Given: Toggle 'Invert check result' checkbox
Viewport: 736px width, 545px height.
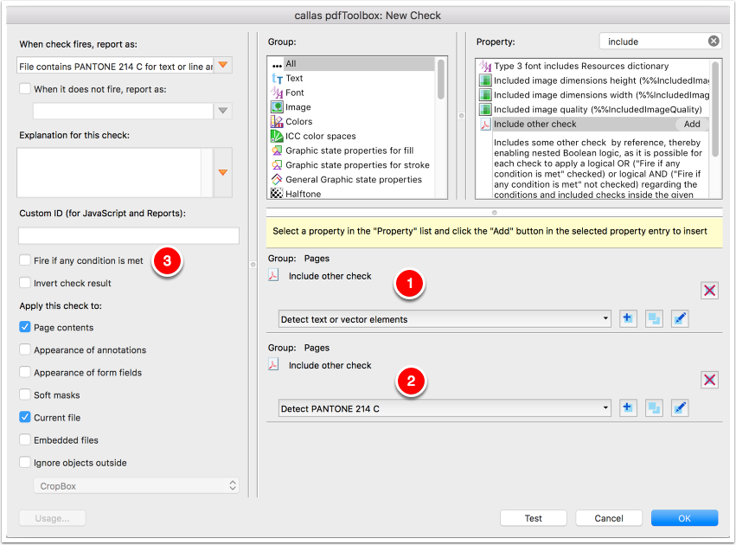Looking at the screenshot, I should 25,283.
